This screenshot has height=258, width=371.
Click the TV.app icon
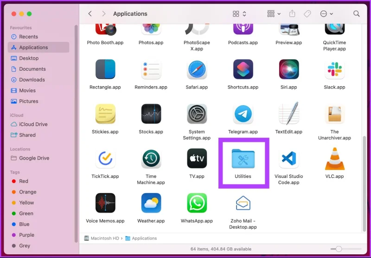(197, 158)
